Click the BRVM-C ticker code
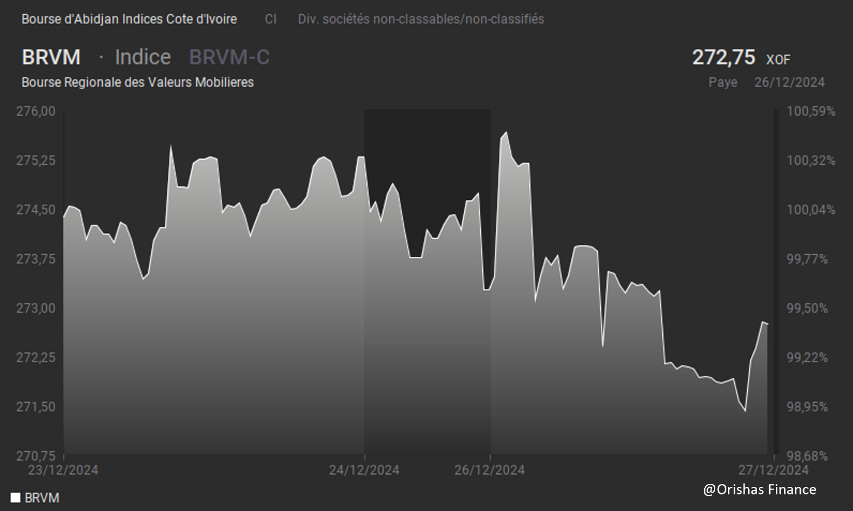 (x=229, y=57)
